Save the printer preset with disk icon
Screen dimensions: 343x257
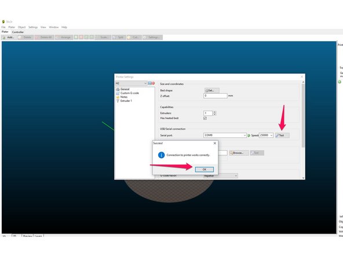(149, 83)
